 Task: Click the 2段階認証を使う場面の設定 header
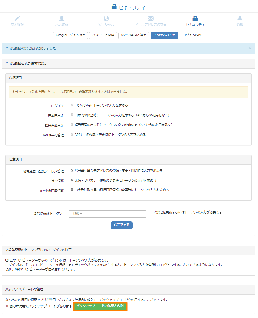tap(128, 63)
